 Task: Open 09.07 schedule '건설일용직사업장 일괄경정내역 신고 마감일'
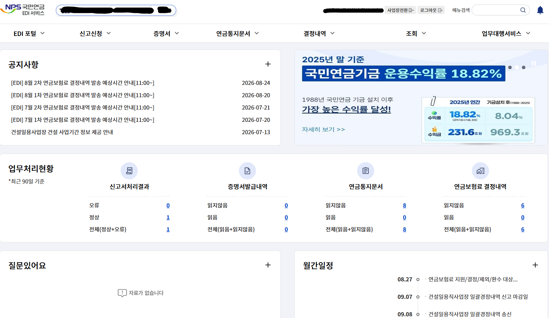click(478, 297)
